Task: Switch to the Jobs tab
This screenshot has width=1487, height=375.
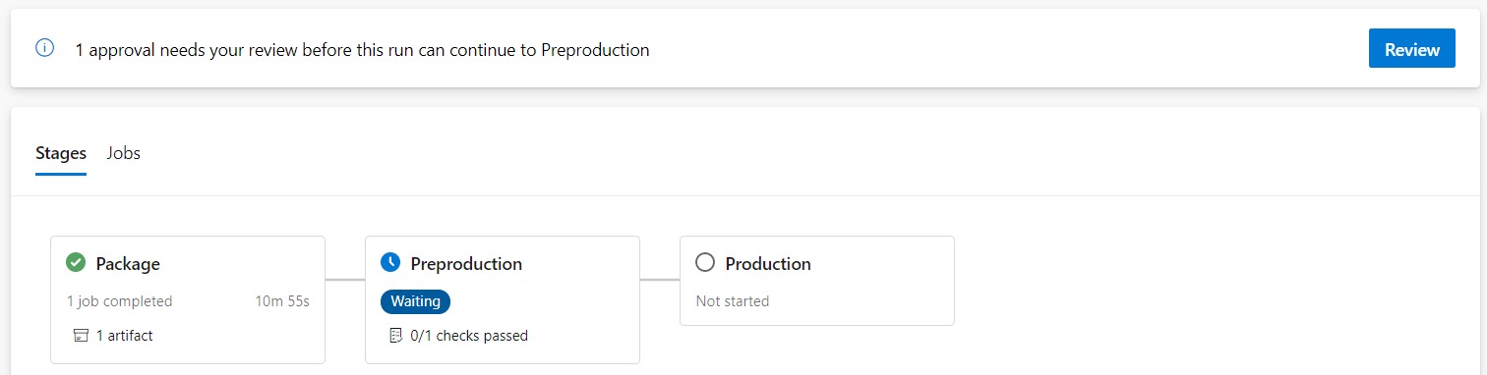Action: (x=124, y=153)
